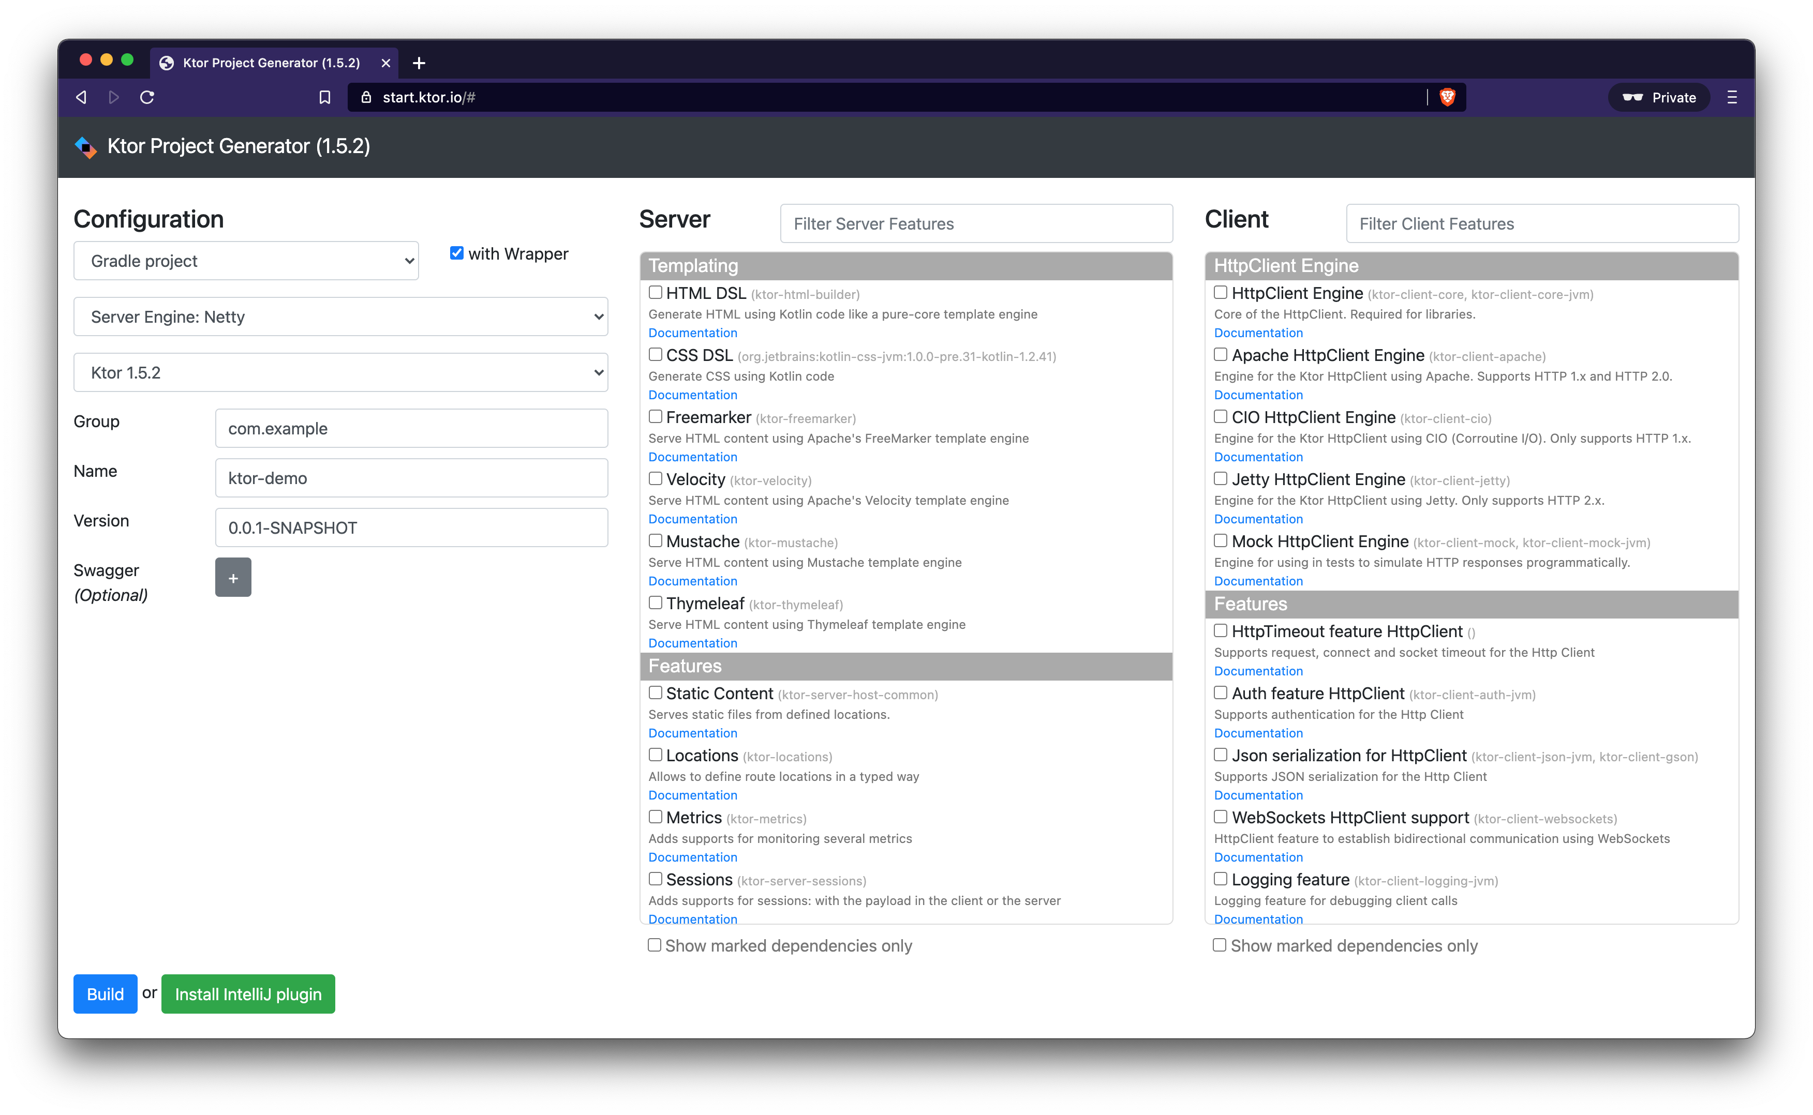Enable the Sessions feature
1813x1115 pixels.
coord(655,878)
